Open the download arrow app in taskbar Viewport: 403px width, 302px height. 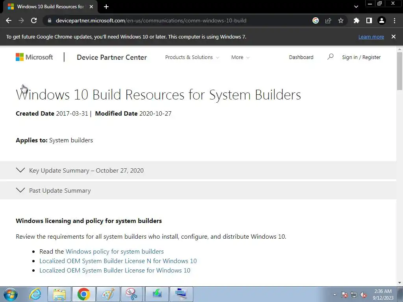tap(157, 294)
